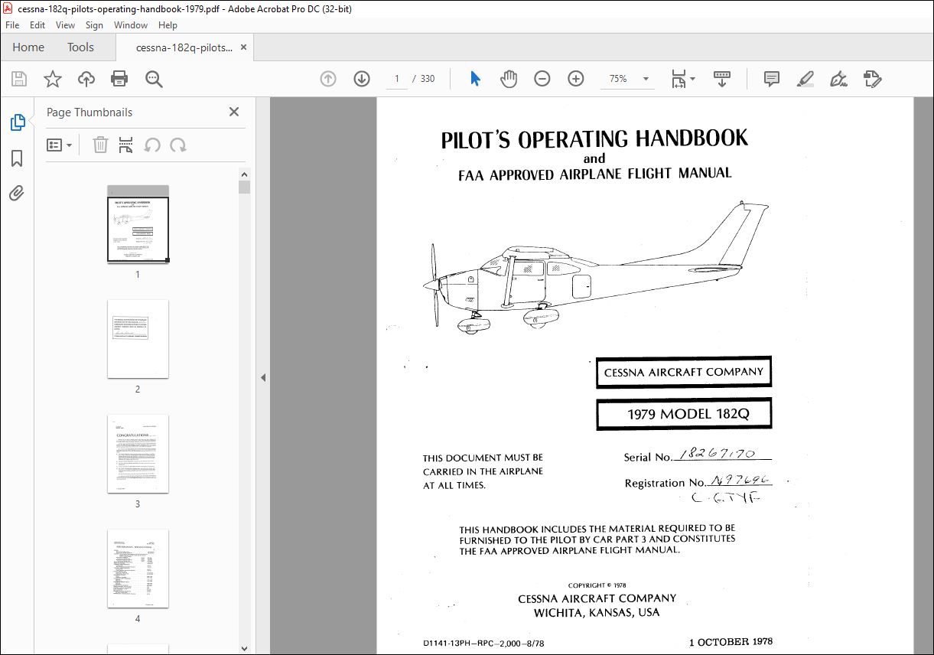Select the Highlight text pen tool
934x655 pixels.
805,79
